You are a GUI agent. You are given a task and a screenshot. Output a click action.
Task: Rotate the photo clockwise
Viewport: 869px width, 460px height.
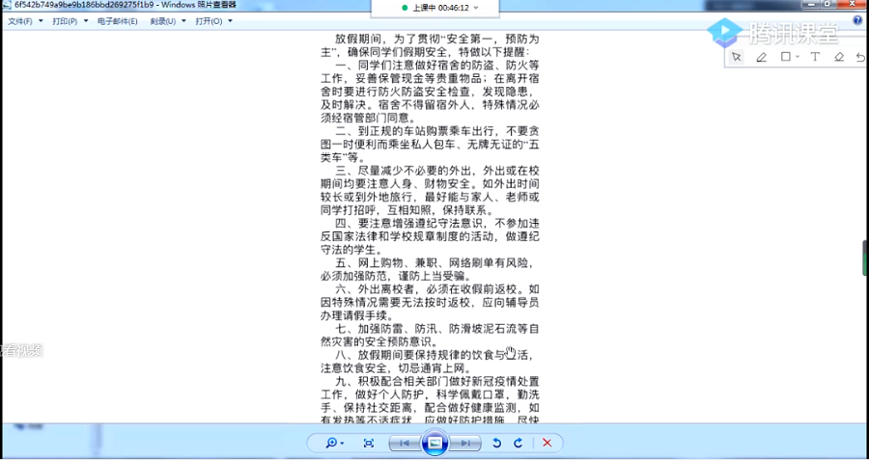pyautogui.click(x=519, y=443)
